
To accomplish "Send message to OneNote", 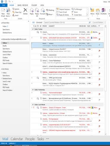I will [103, 12].
